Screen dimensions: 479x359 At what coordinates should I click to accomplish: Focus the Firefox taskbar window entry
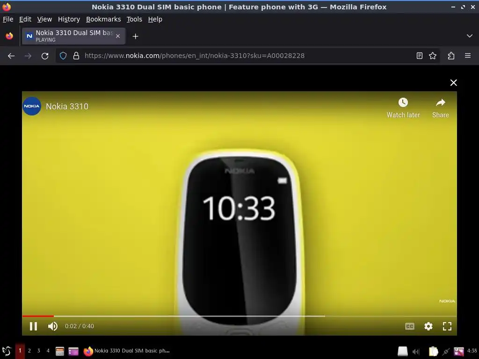[x=127, y=351]
